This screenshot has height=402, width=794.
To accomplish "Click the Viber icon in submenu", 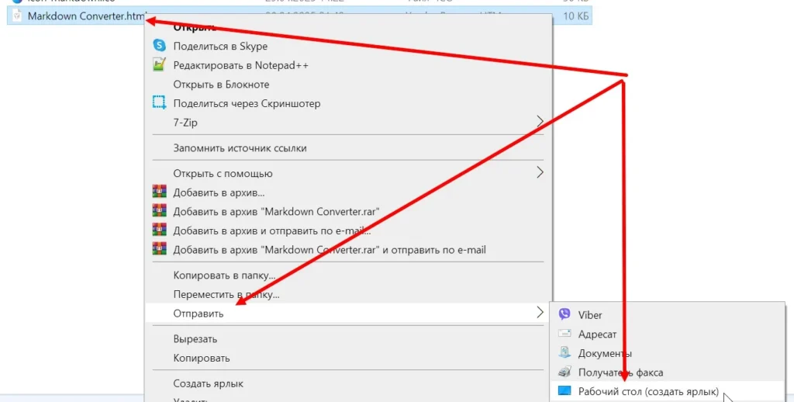I will coord(564,314).
